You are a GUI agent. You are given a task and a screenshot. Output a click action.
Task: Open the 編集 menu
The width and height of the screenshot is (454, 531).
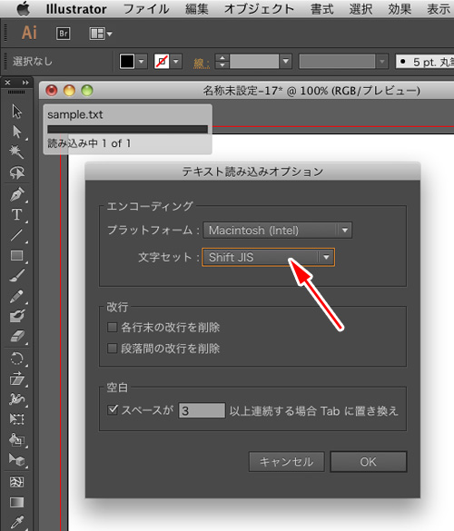[x=197, y=9]
